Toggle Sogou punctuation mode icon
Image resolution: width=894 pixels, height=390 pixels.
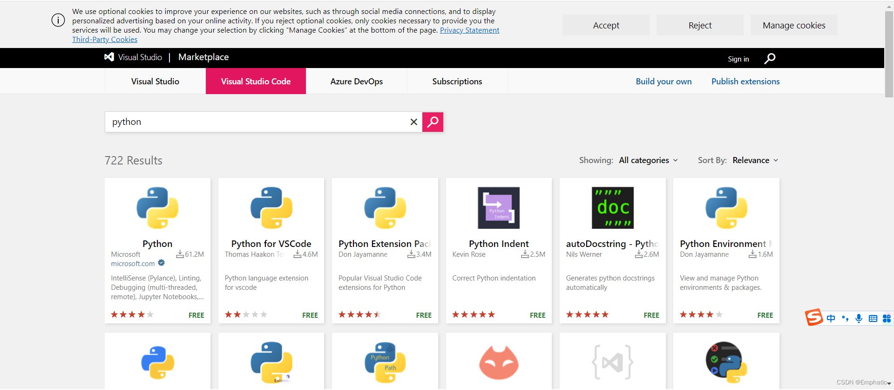click(845, 319)
